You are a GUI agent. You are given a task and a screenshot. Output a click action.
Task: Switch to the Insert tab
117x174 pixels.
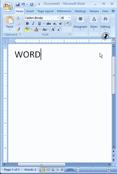pyautogui.click(x=30, y=11)
